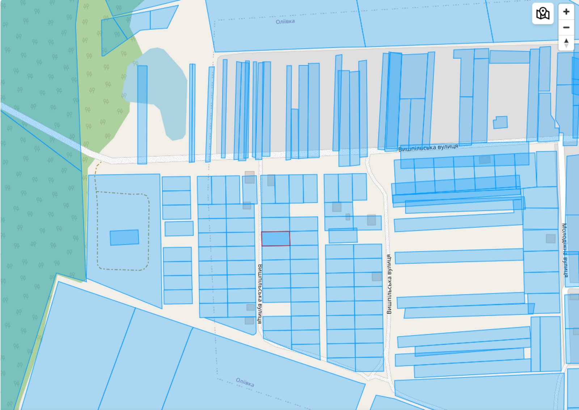
Task: Click the rightmost vertical Вишпільська вулиця label
Action: tap(389, 284)
